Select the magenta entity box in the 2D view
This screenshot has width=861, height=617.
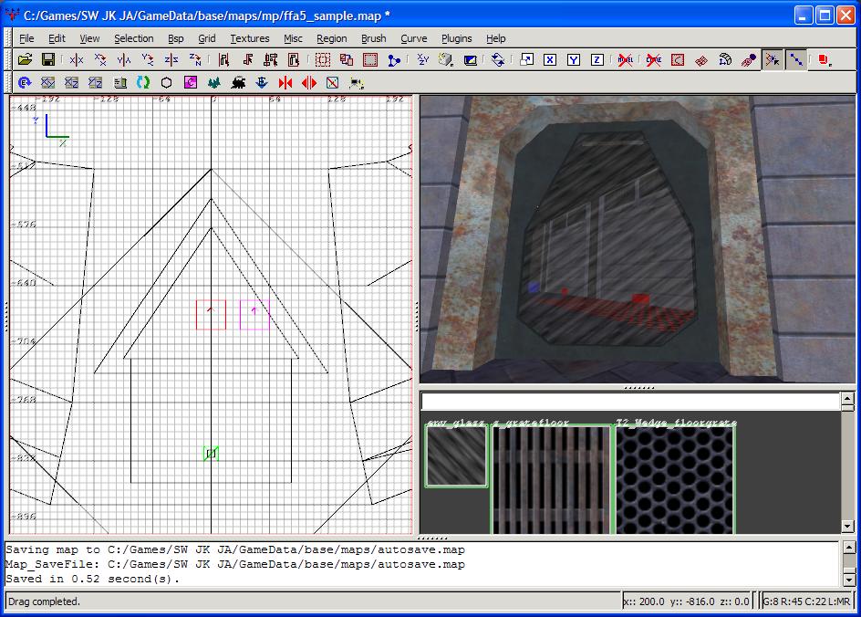[254, 315]
